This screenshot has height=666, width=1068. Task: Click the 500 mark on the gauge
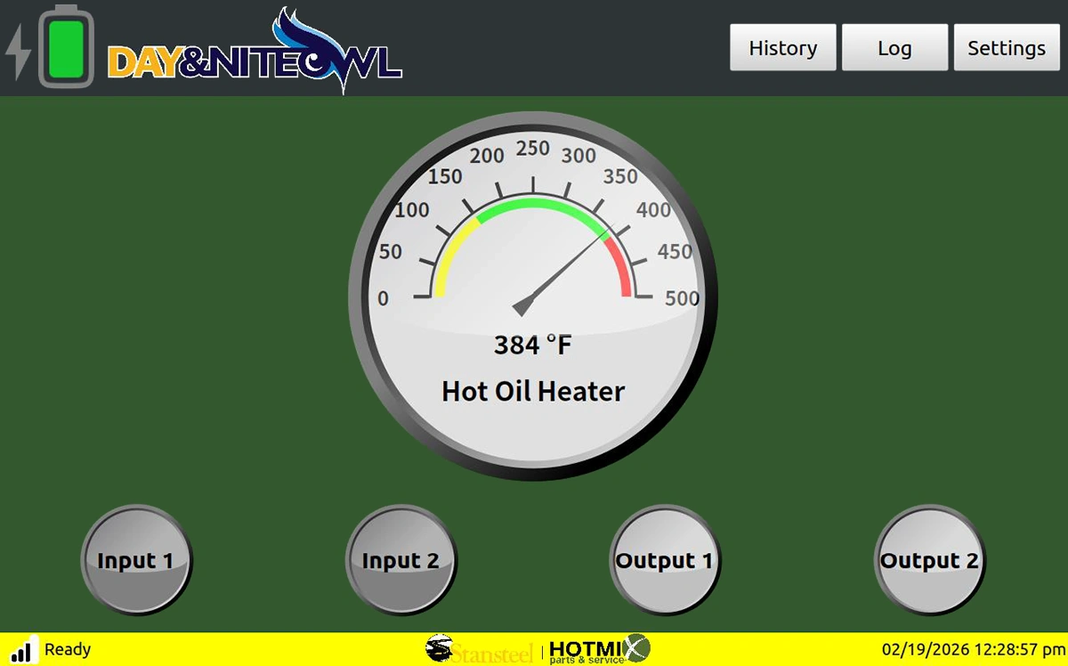[x=683, y=298]
